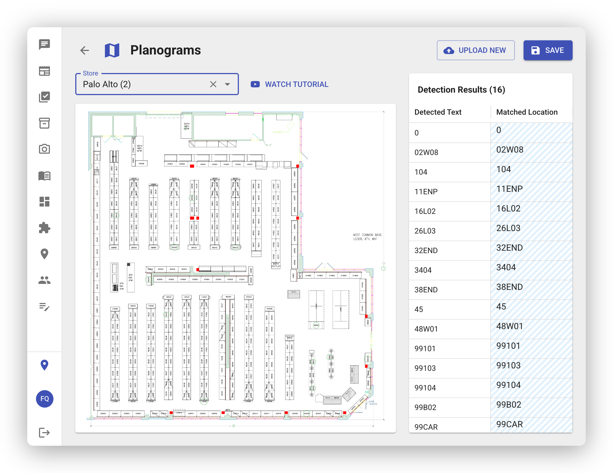Open the team members icon in sidebar
The width and height of the screenshot is (613, 473).
(x=44, y=280)
